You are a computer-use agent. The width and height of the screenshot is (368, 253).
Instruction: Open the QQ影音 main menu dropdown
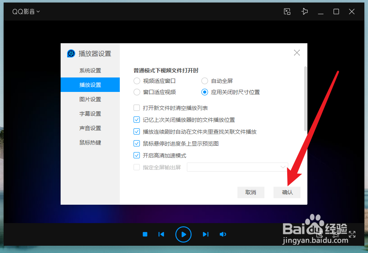pyautogui.click(x=26, y=12)
